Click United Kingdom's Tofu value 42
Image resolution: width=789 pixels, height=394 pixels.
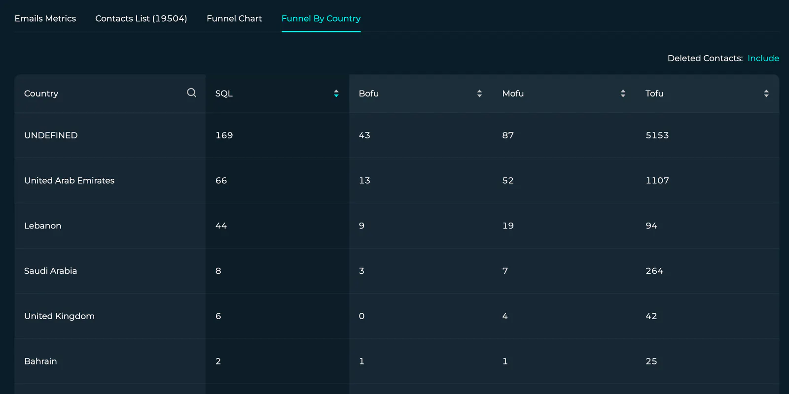(651, 316)
